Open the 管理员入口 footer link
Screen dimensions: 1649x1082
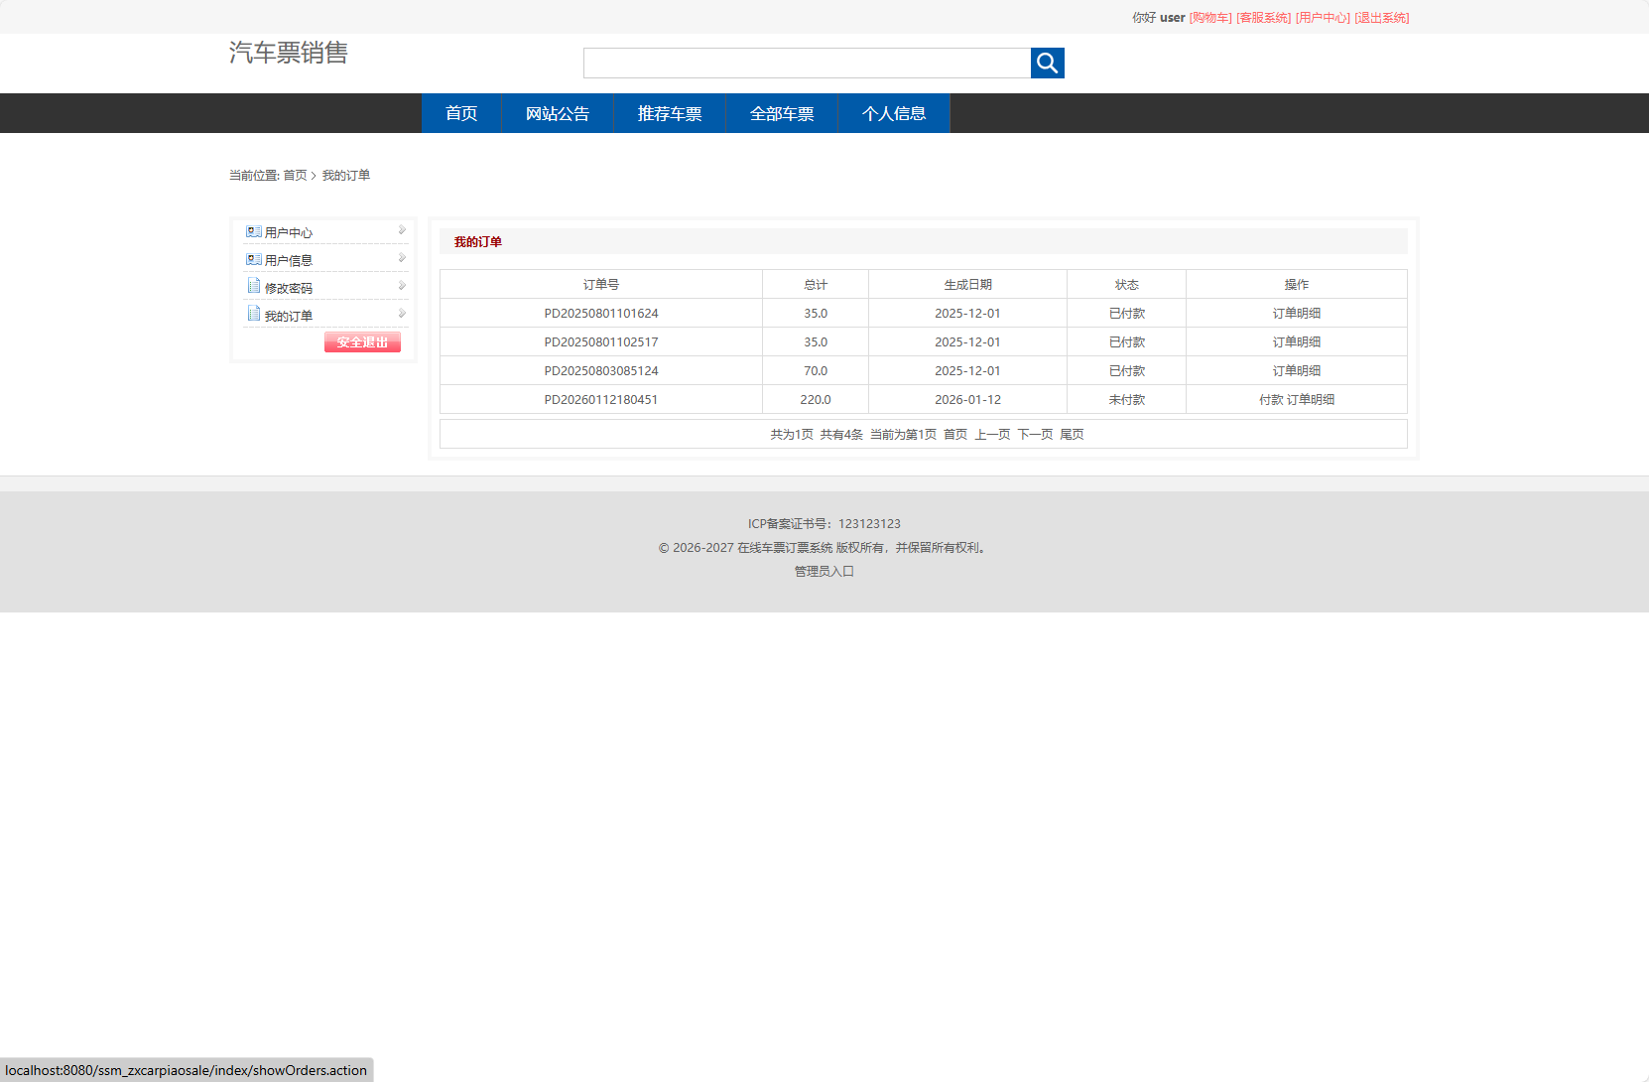824,572
